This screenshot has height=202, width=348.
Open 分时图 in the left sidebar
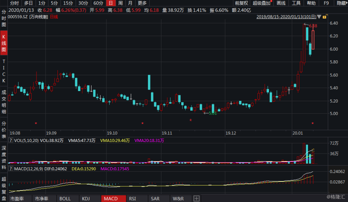4,18
